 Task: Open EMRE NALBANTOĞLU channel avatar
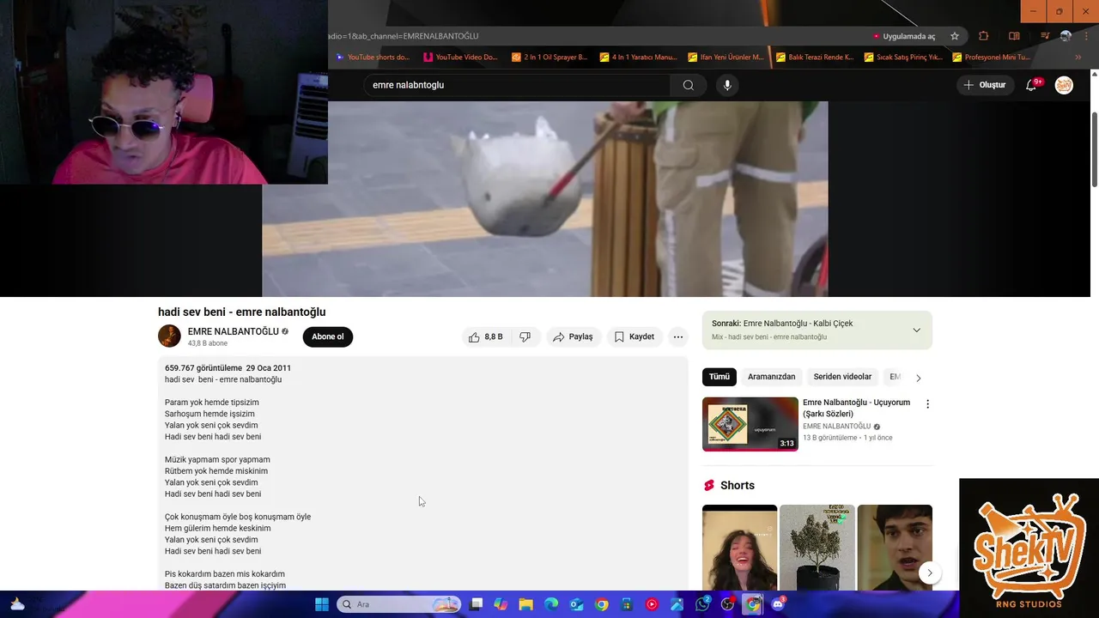click(169, 336)
